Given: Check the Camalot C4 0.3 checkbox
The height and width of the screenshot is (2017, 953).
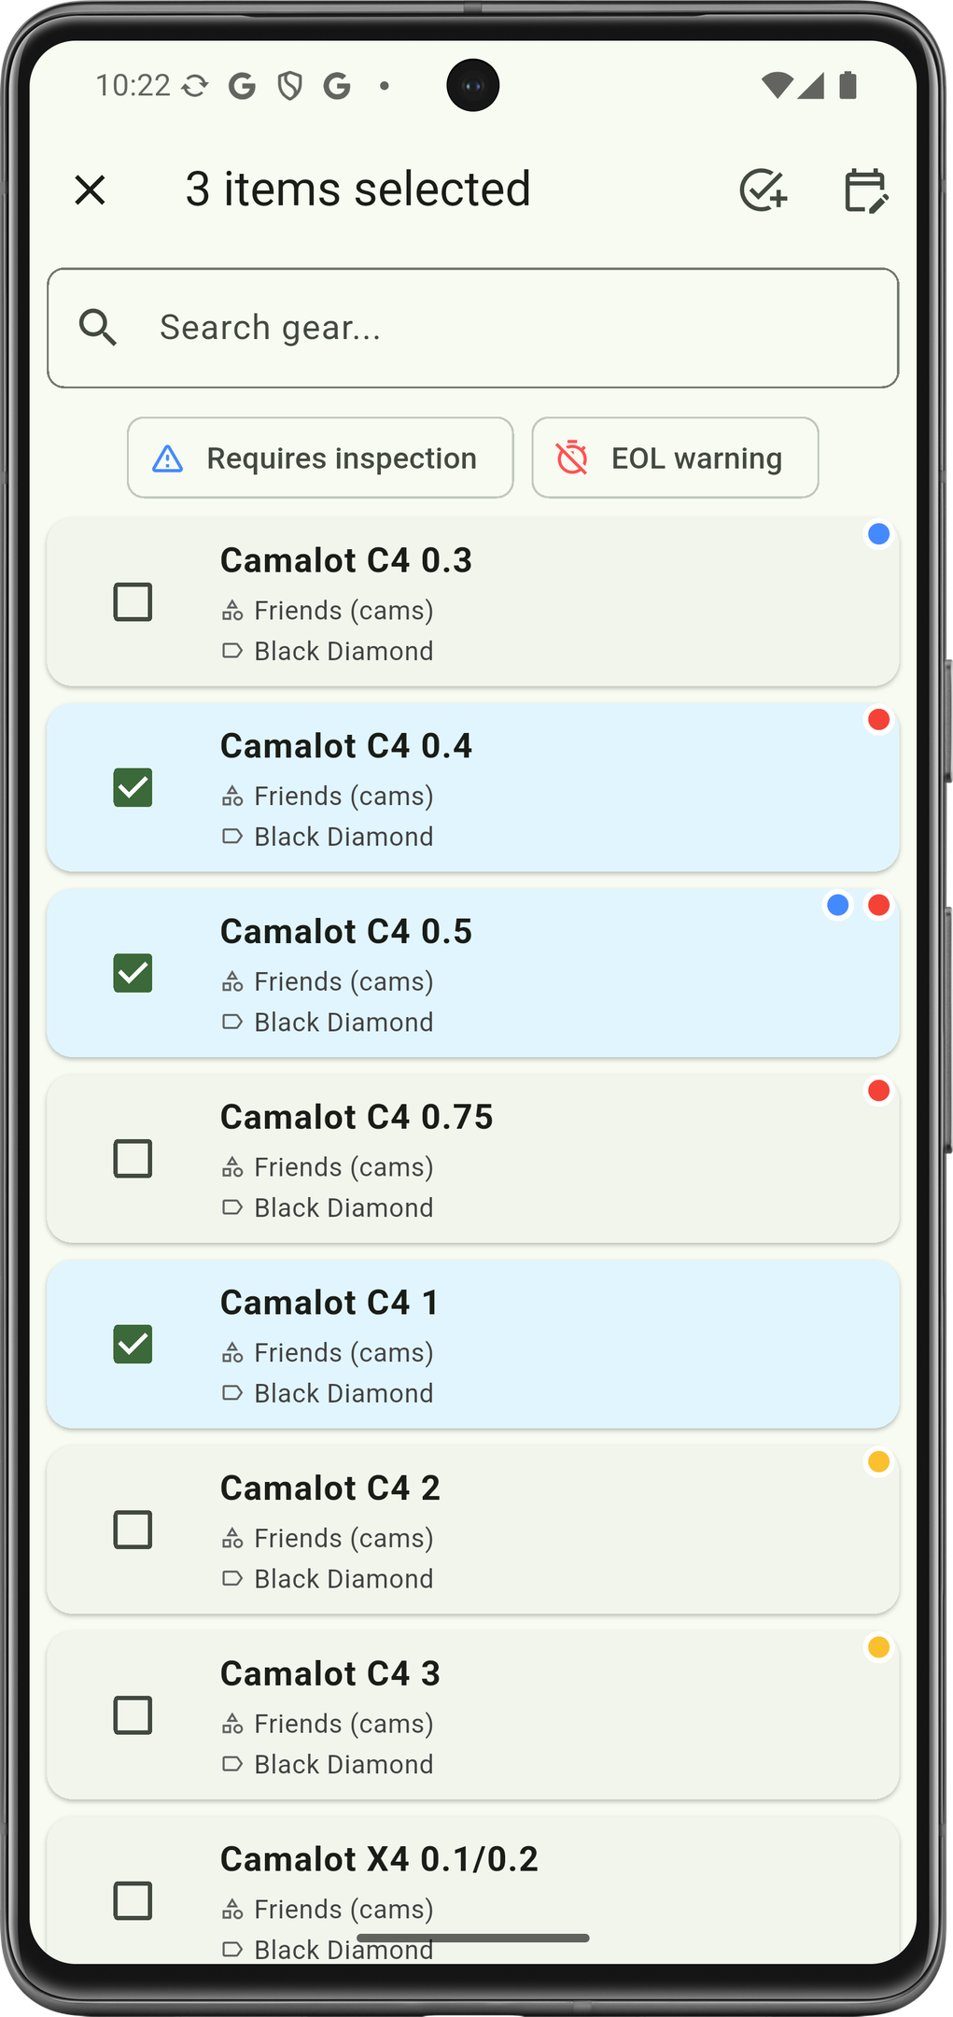Looking at the screenshot, I should click(133, 602).
